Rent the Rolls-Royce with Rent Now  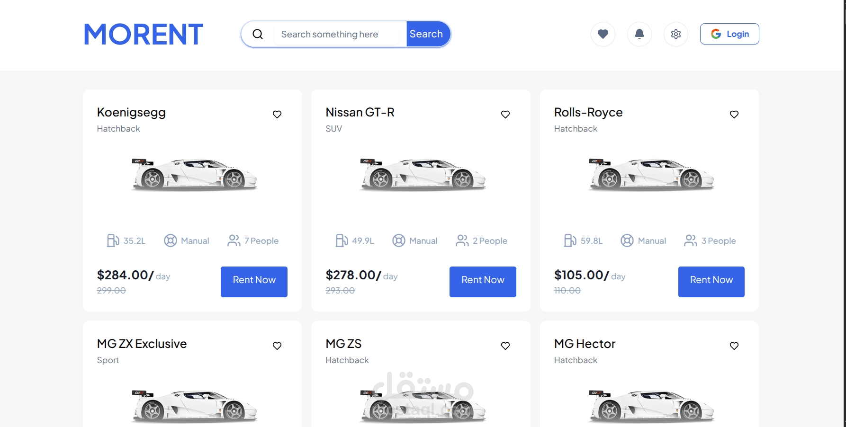pos(711,282)
